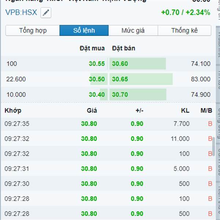
Task: Switch to the Thống kê tab
Action: 184,30
